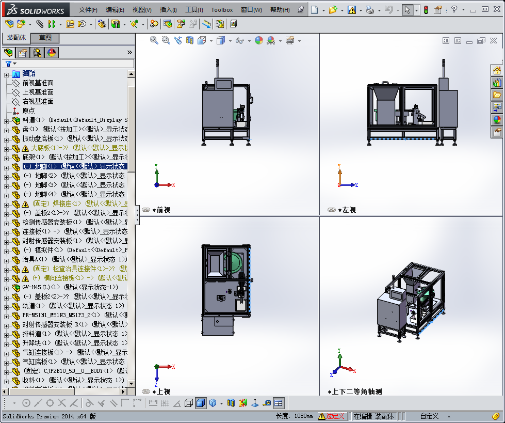This screenshot has height=423, width=505.
Task: Click the Zoom to Area icon
Action: (166, 40)
